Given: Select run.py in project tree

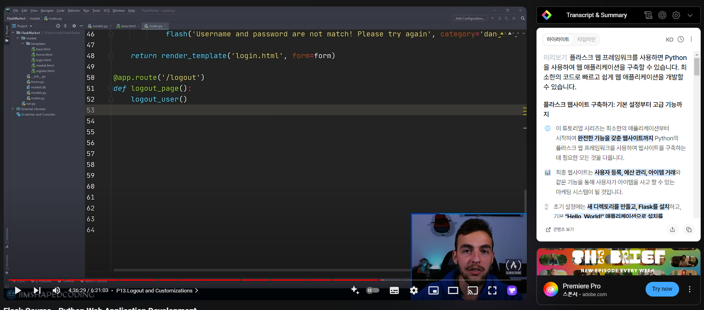Looking at the screenshot, I should pos(29,104).
